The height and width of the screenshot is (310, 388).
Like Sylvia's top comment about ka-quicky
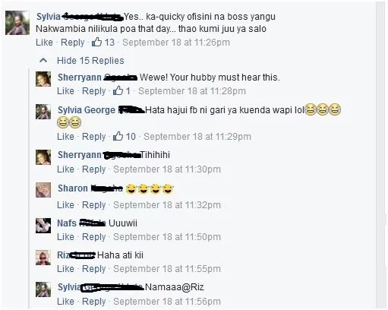(x=44, y=42)
